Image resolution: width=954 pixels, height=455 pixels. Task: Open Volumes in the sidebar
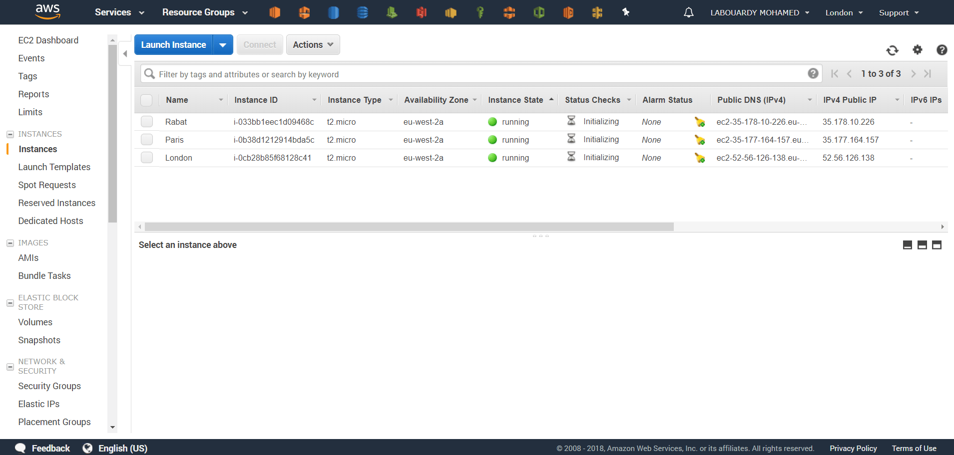[x=35, y=322]
